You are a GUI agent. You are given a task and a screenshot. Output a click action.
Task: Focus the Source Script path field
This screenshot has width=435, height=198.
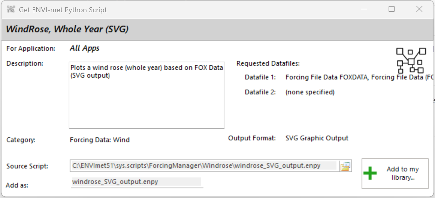[x=204, y=166]
